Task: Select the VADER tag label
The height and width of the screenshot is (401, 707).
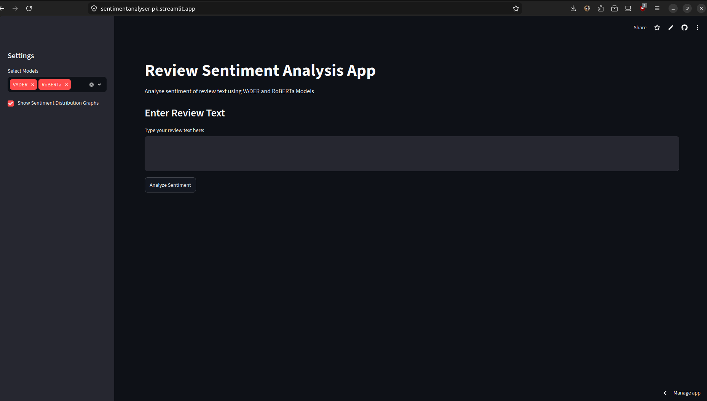Action: [x=20, y=85]
